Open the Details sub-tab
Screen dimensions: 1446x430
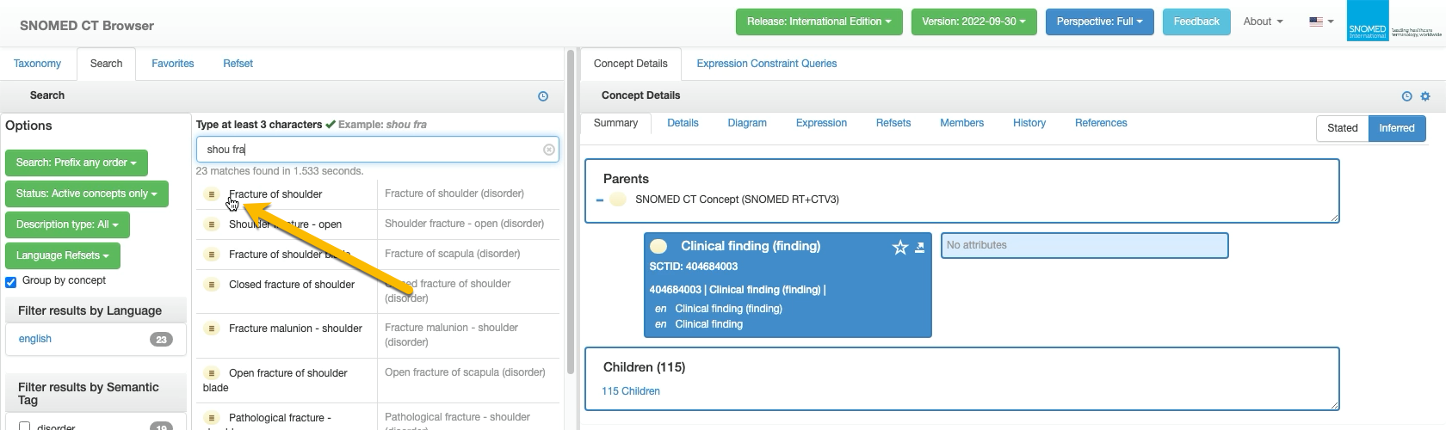(x=683, y=123)
